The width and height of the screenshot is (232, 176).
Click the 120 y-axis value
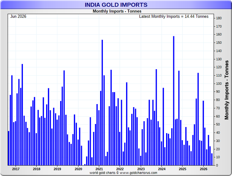point(219,67)
